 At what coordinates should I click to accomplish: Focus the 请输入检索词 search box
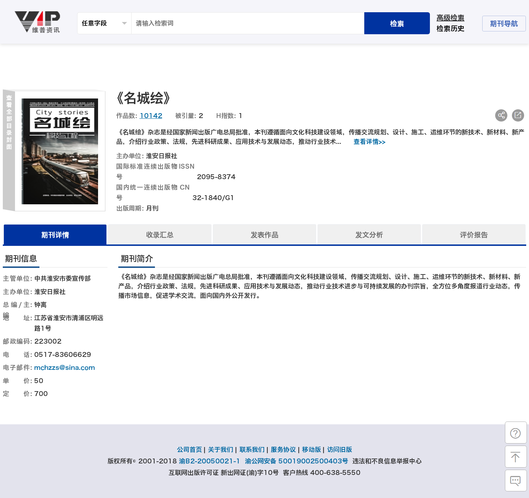point(248,23)
